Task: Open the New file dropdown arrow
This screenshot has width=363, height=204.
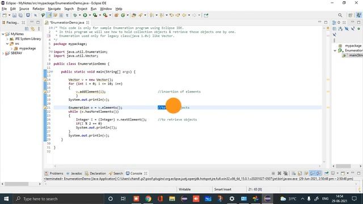Action: click(10, 15)
